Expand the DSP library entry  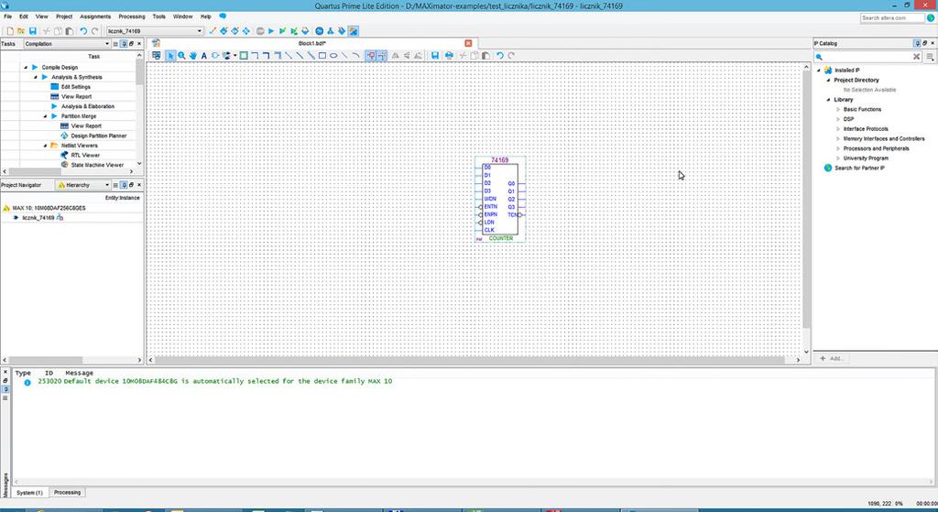[x=838, y=119]
